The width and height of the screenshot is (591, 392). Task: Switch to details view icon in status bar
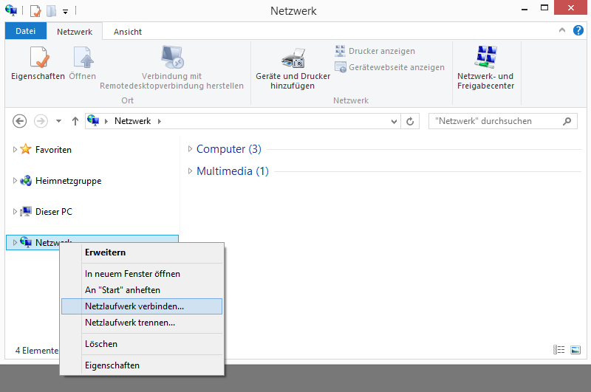558,350
